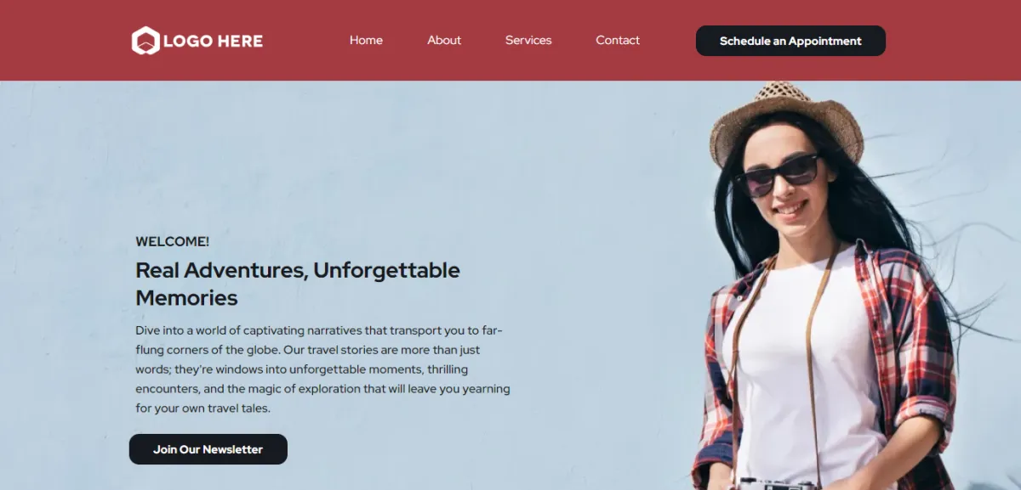Click the travel stories description paragraph
This screenshot has width=1021, height=490.
(x=322, y=369)
